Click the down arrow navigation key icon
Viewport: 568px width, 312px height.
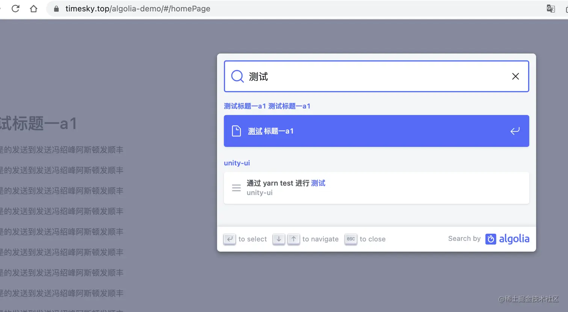tap(278, 239)
